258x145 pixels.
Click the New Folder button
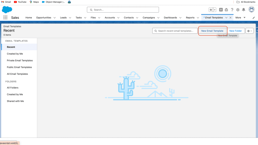pos(236,31)
